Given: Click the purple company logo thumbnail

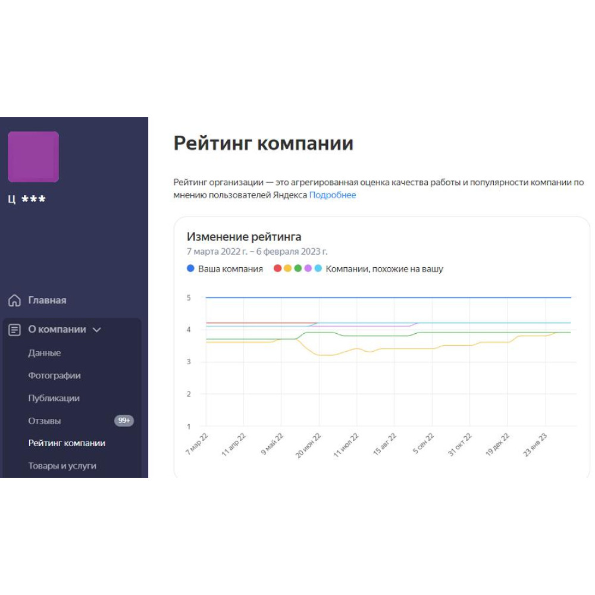Looking at the screenshot, I should tap(33, 156).
